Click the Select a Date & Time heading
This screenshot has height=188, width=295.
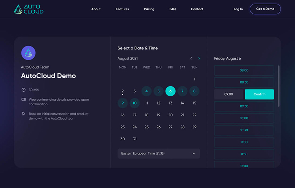coord(138,48)
